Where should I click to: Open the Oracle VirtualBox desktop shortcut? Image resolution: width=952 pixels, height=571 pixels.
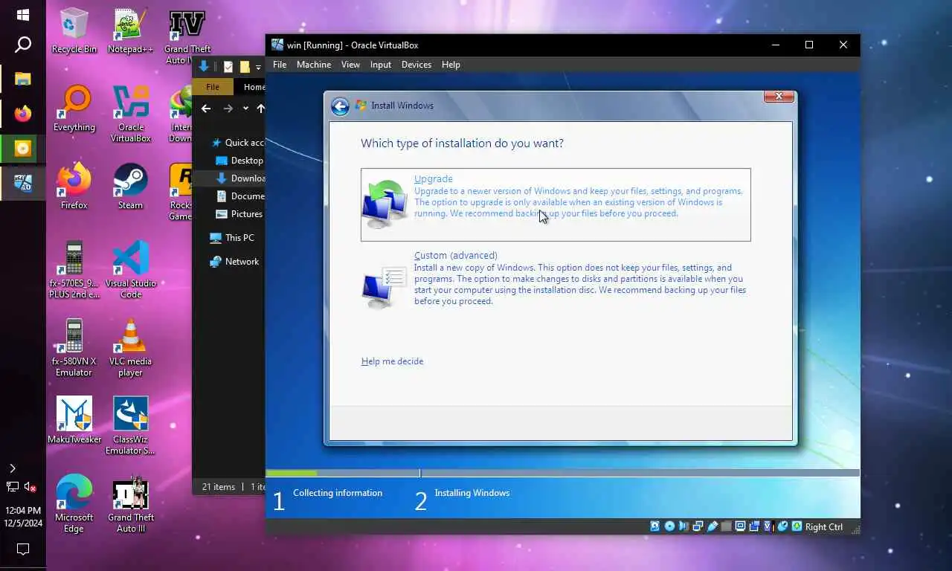coord(130,114)
